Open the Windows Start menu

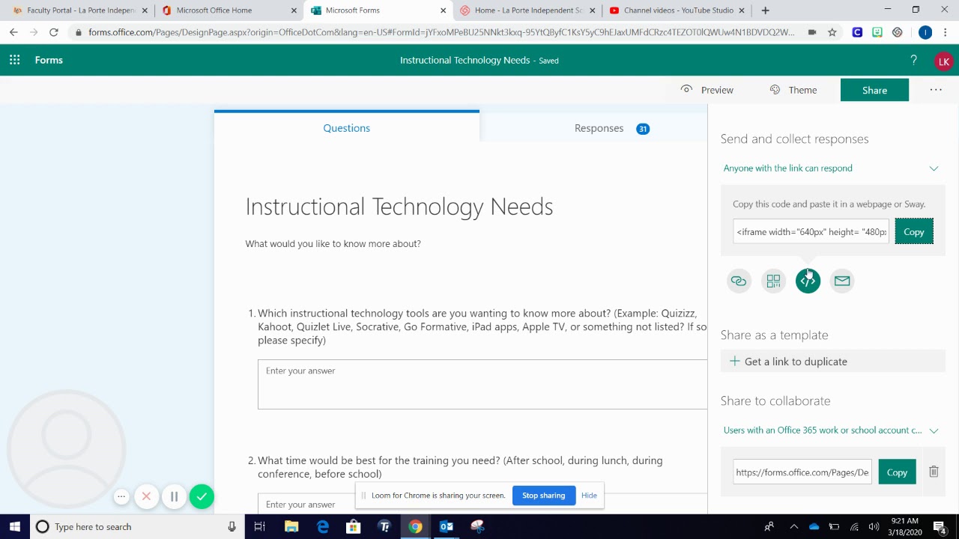click(14, 526)
